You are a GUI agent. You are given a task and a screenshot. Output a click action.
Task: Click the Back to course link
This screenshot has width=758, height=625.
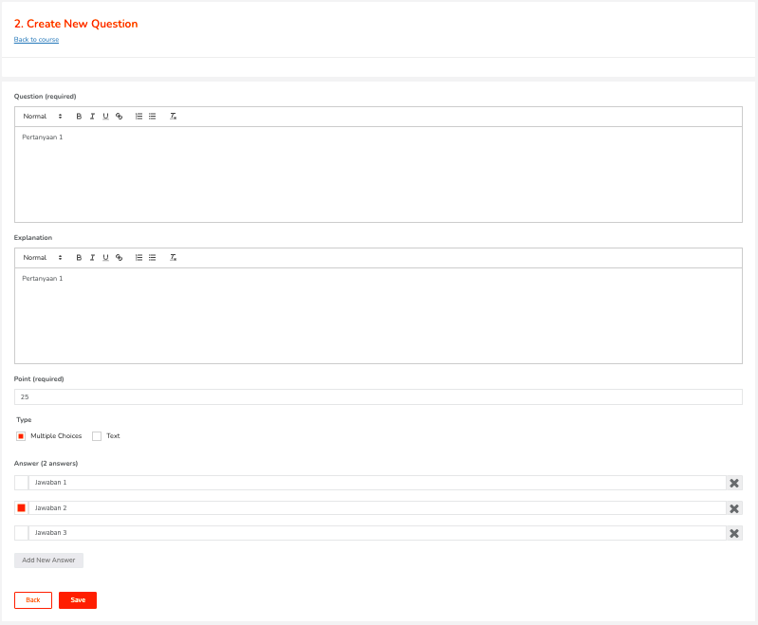pyautogui.click(x=36, y=40)
